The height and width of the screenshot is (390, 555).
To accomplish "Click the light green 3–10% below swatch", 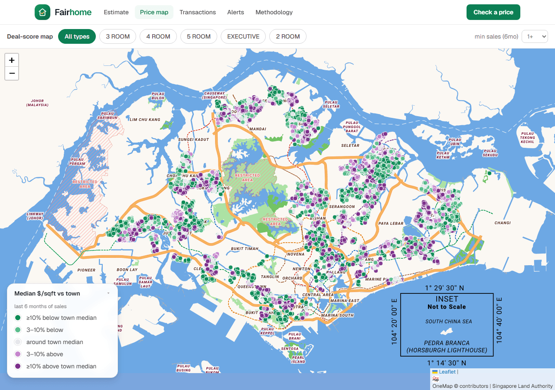I will coord(18,330).
